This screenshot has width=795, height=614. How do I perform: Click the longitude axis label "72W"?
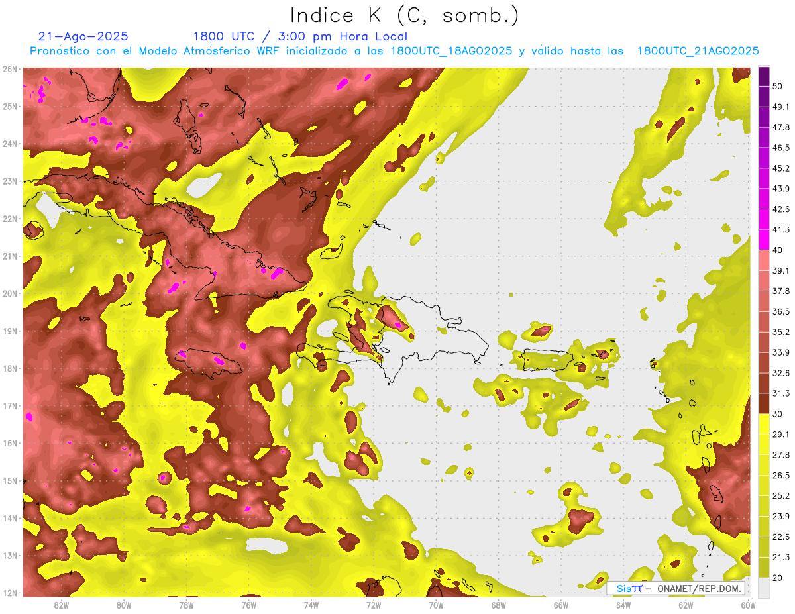374,605
